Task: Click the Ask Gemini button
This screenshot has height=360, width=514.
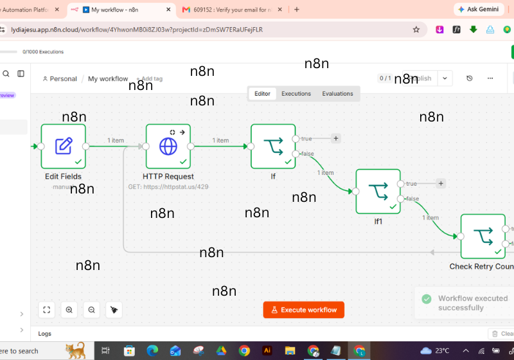Action: pos(478,10)
